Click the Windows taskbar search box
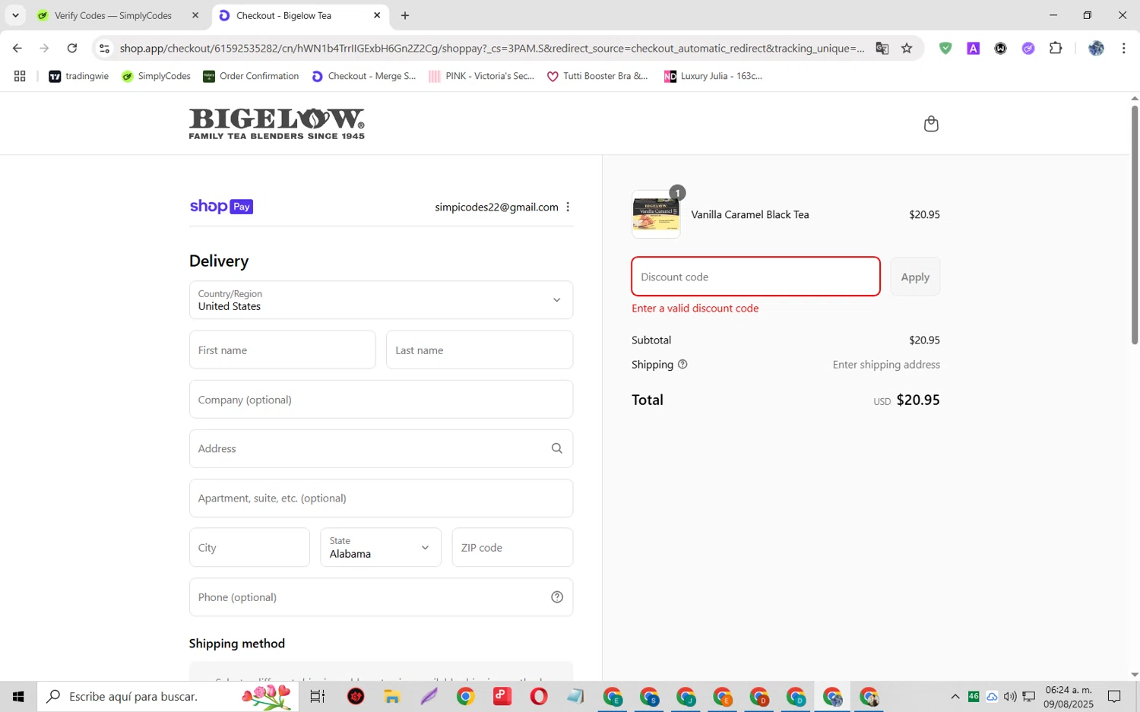Screen dimensions: 1140x712 pos(168,696)
